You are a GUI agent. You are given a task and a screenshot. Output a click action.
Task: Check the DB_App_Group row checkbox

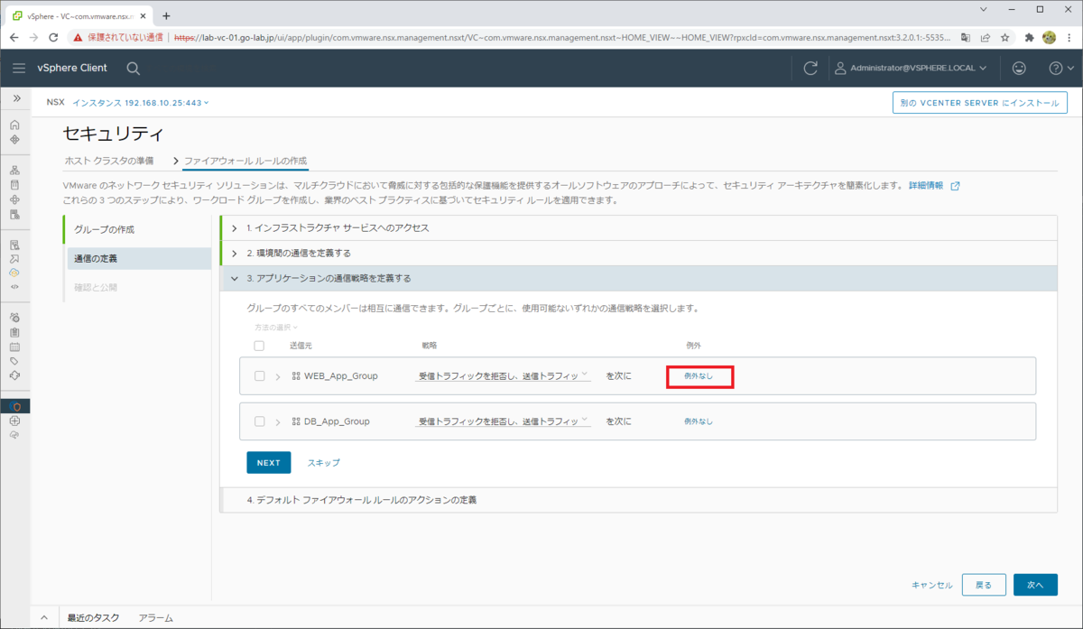pos(260,421)
